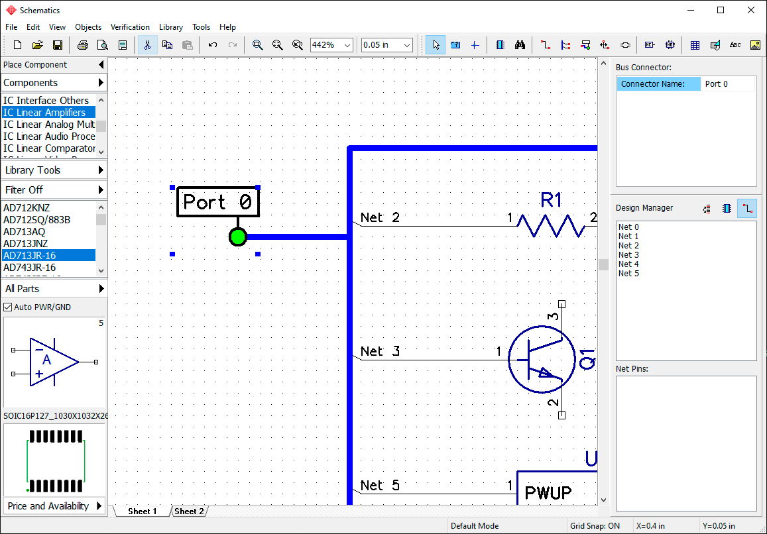Click the Print icon in toolbar
Viewport: 767px width, 534px height.
[x=83, y=45]
